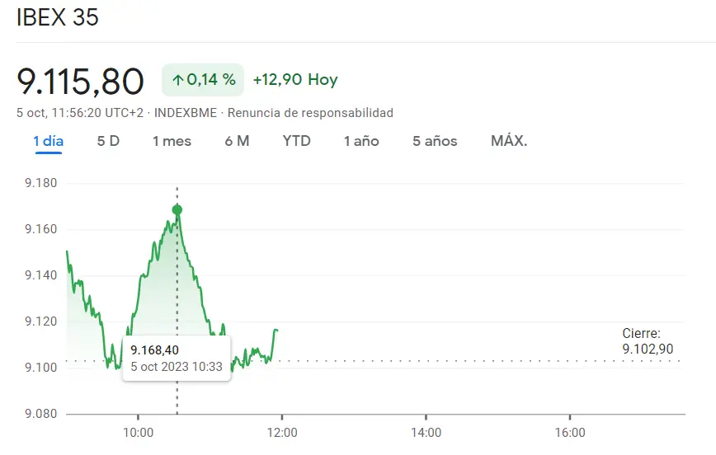Click the IBEX 35 title
The image size is (716, 455).
click(x=58, y=17)
